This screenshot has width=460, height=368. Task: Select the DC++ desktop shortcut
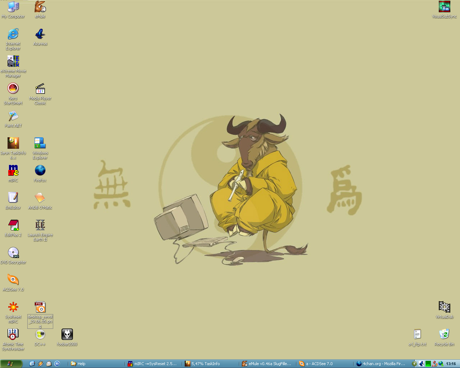(40, 337)
